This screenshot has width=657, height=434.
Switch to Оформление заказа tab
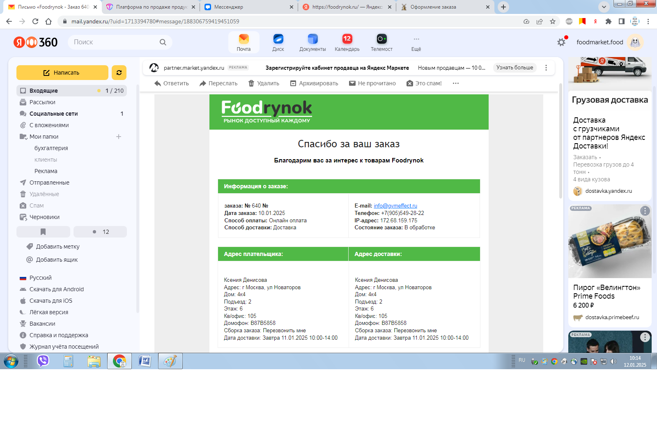tap(445, 7)
